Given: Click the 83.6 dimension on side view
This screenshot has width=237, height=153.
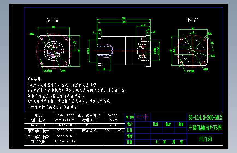Looking at the screenshot, I should click(143, 25).
